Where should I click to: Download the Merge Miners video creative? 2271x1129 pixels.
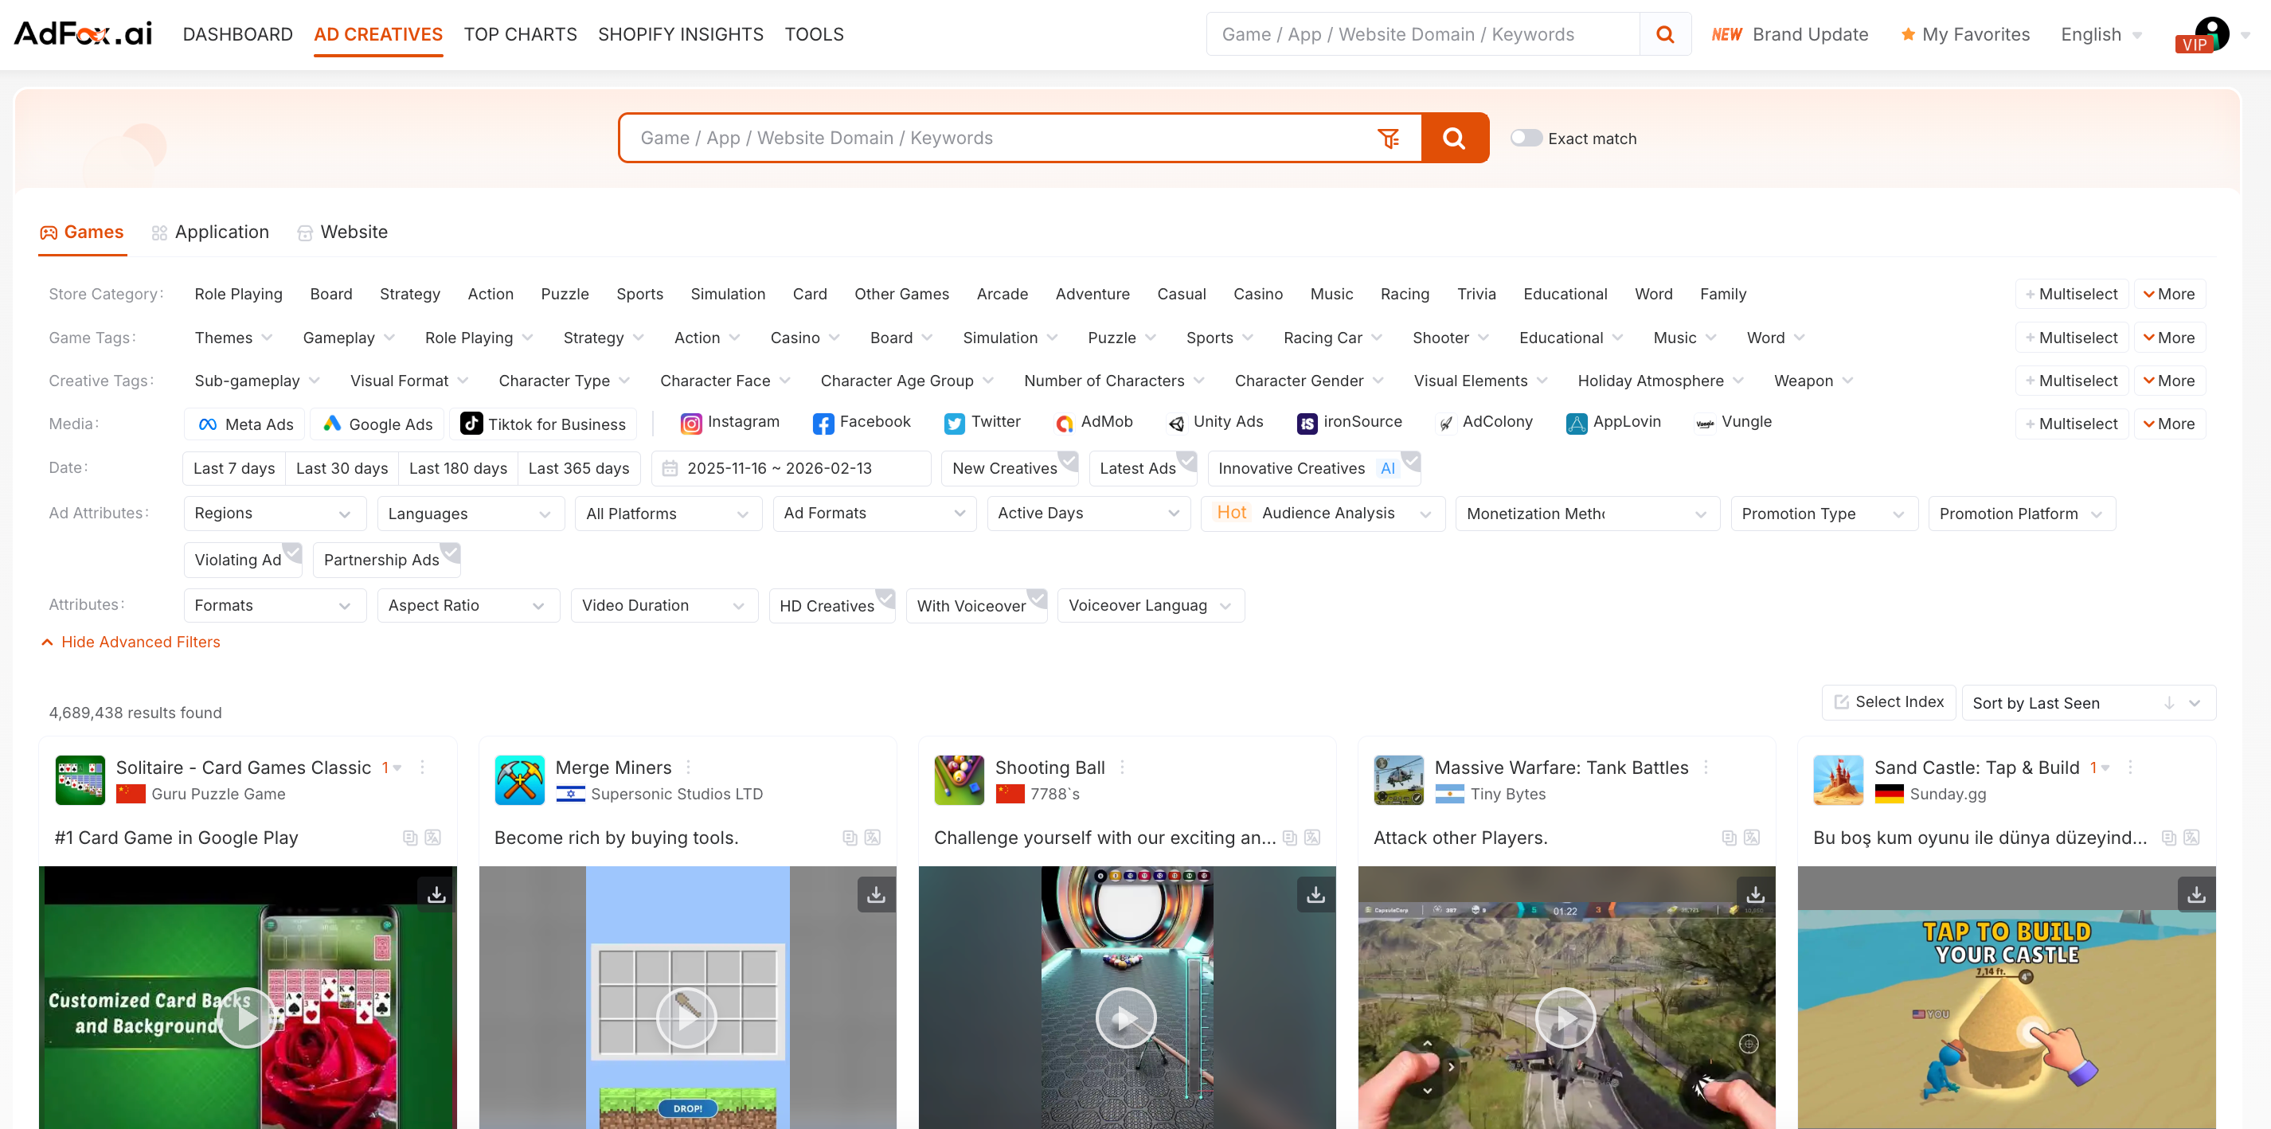point(875,895)
